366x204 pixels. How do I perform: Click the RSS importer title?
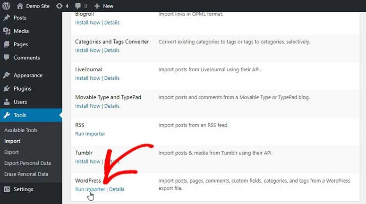pos(80,125)
